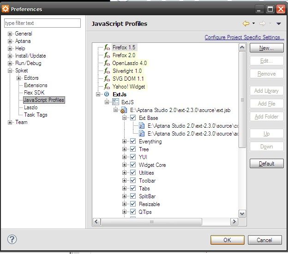This screenshot has width=288, height=254.
Task: Open Configure Project Specific Settings link
Action: [x=244, y=37]
